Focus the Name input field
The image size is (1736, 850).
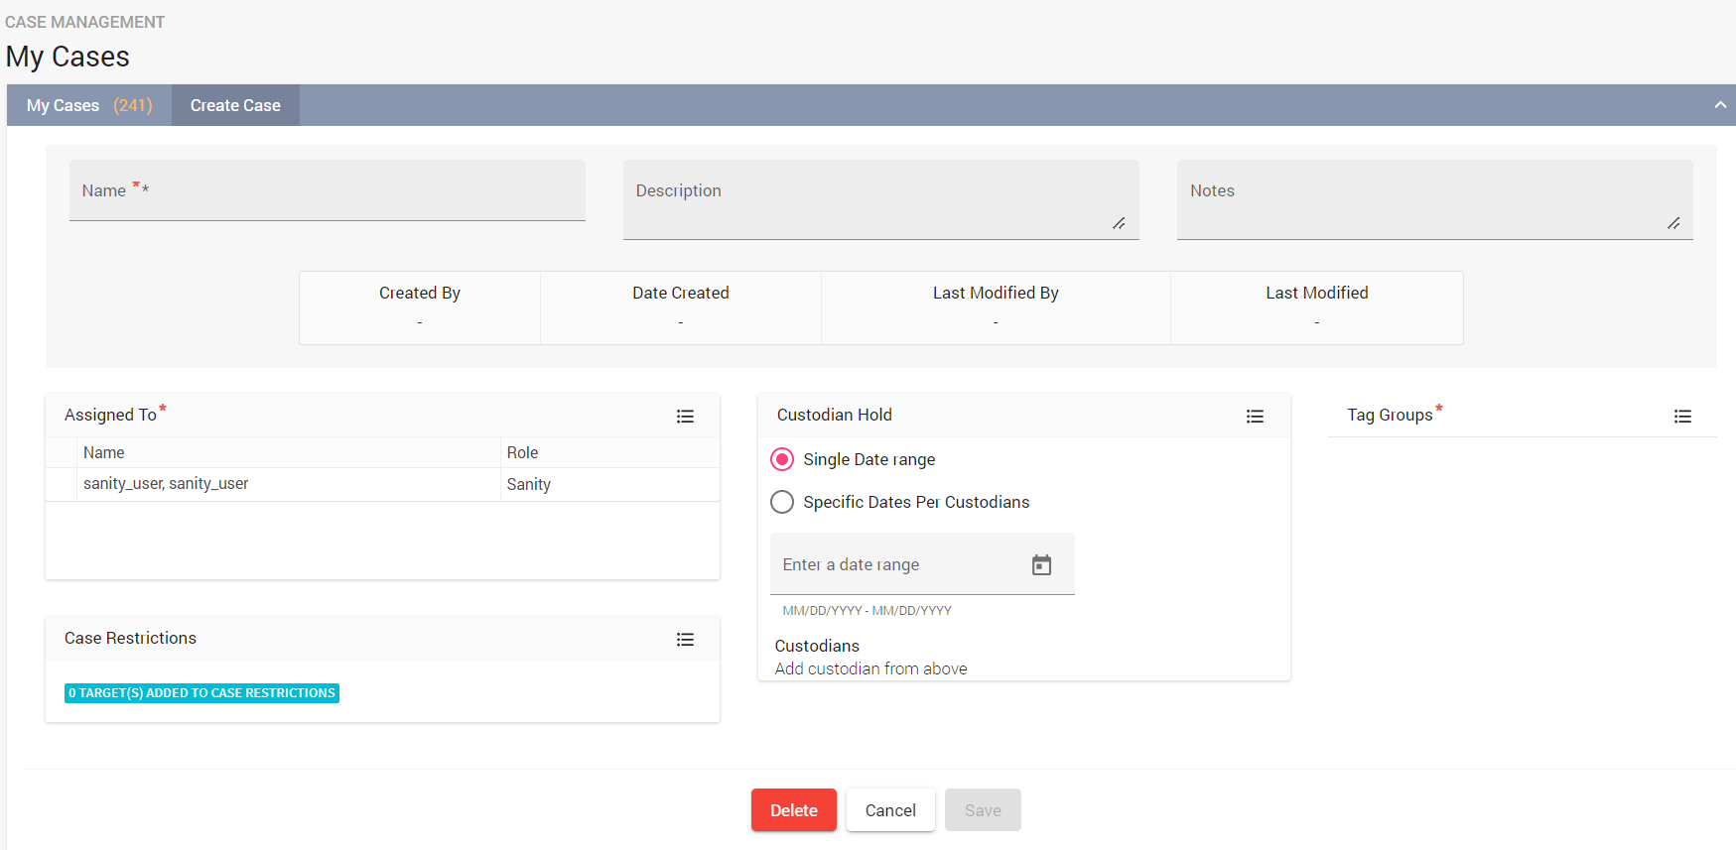tap(328, 190)
